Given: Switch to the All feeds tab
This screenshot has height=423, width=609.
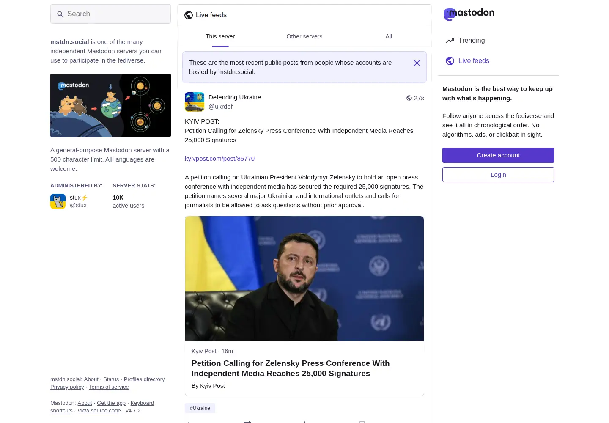Looking at the screenshot, I should 389,36.
